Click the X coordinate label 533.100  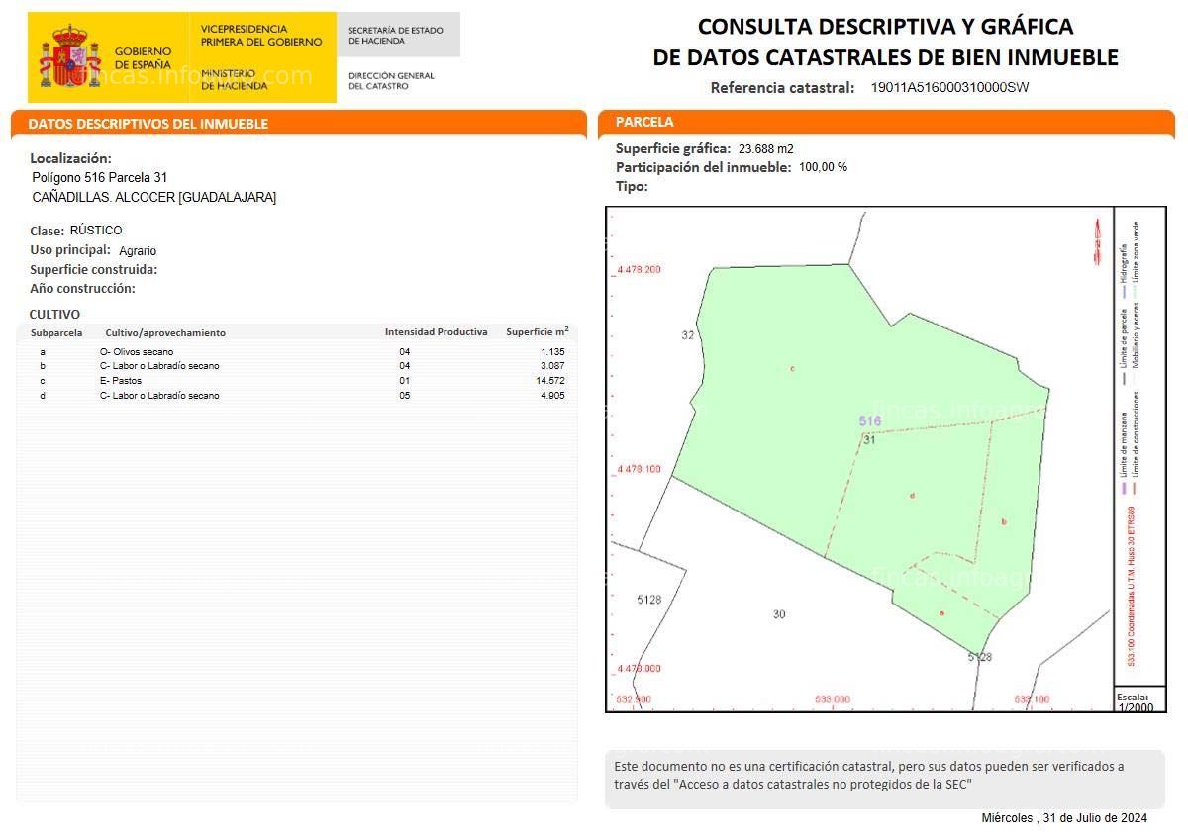tap(1032, 699)
